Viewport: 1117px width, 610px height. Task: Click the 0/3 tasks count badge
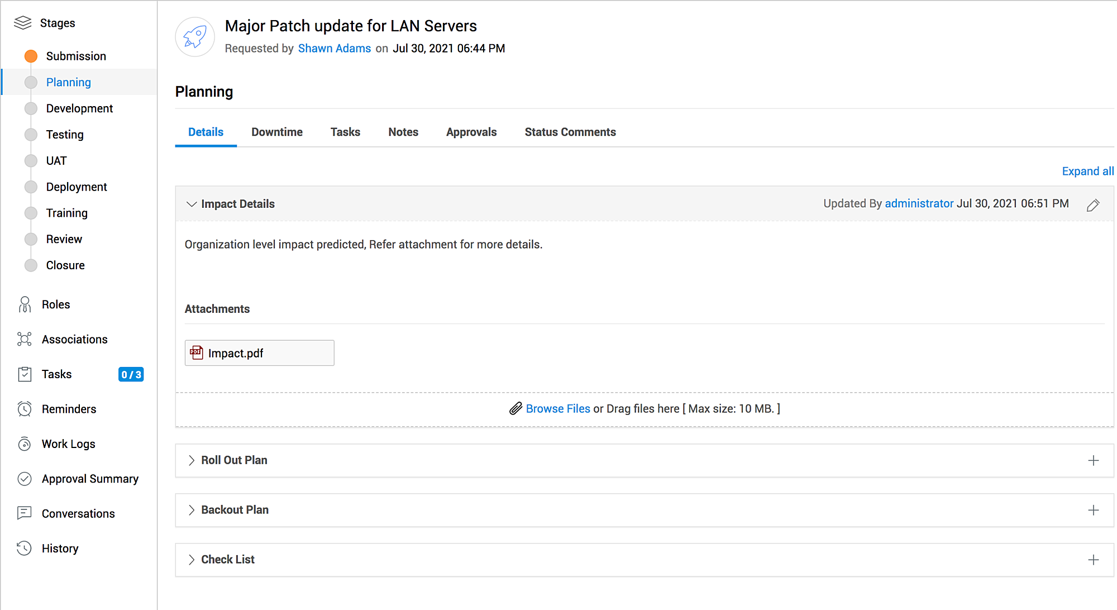coord(131,374)
